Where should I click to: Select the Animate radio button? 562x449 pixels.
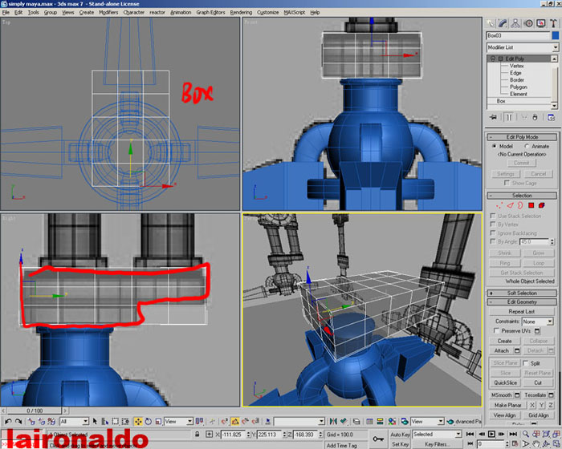coord(527,147)
